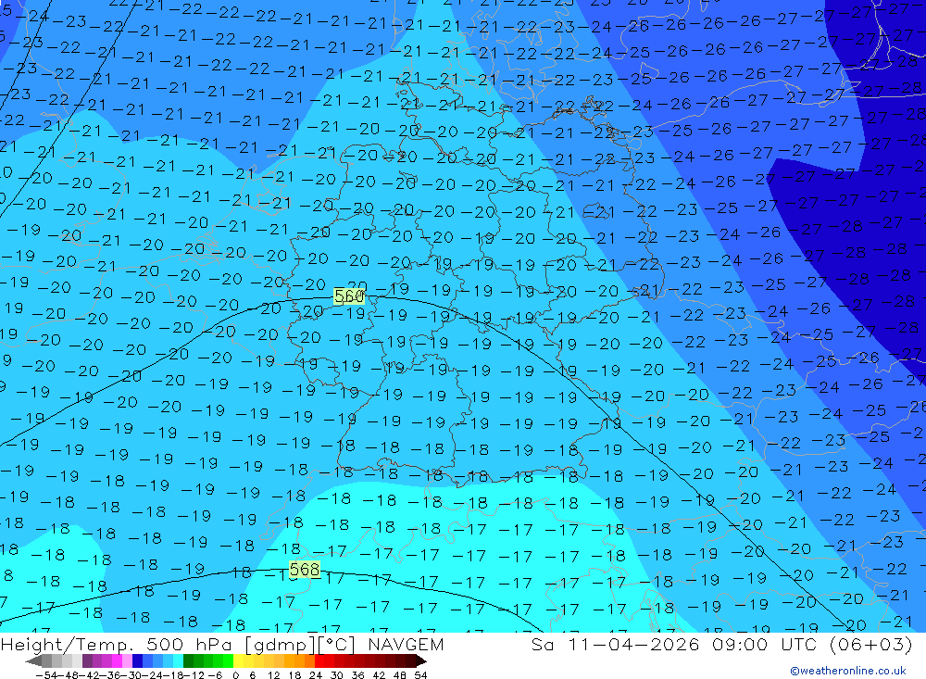
Task: Select the darkest green swatch in the color scale
Action: click(188, 660)
